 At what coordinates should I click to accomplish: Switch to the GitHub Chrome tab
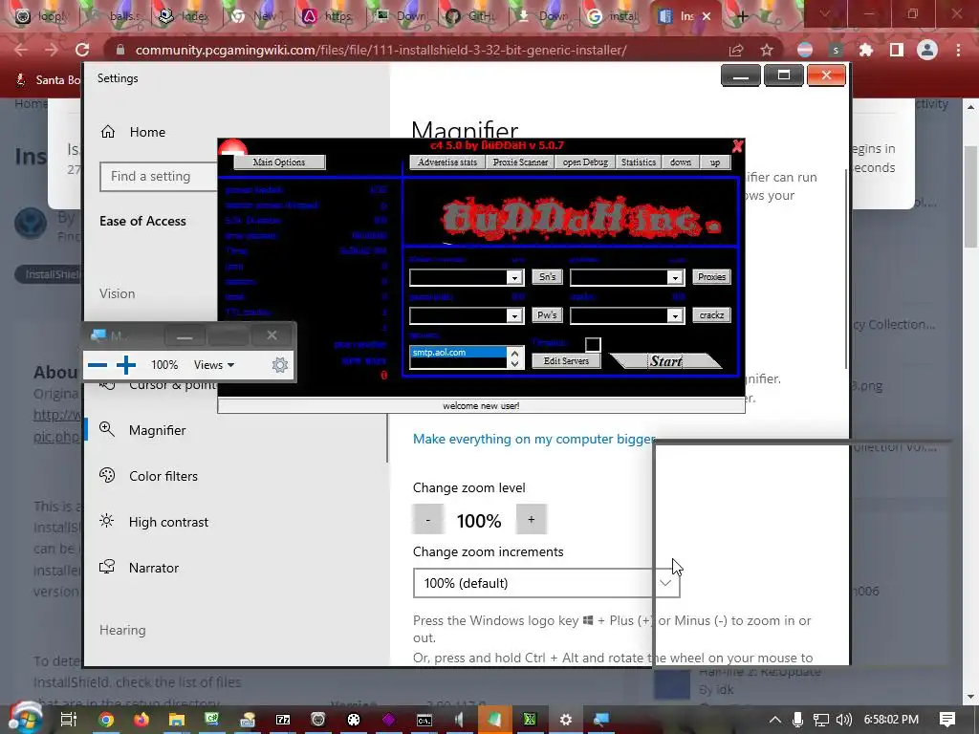click(471, 16)
